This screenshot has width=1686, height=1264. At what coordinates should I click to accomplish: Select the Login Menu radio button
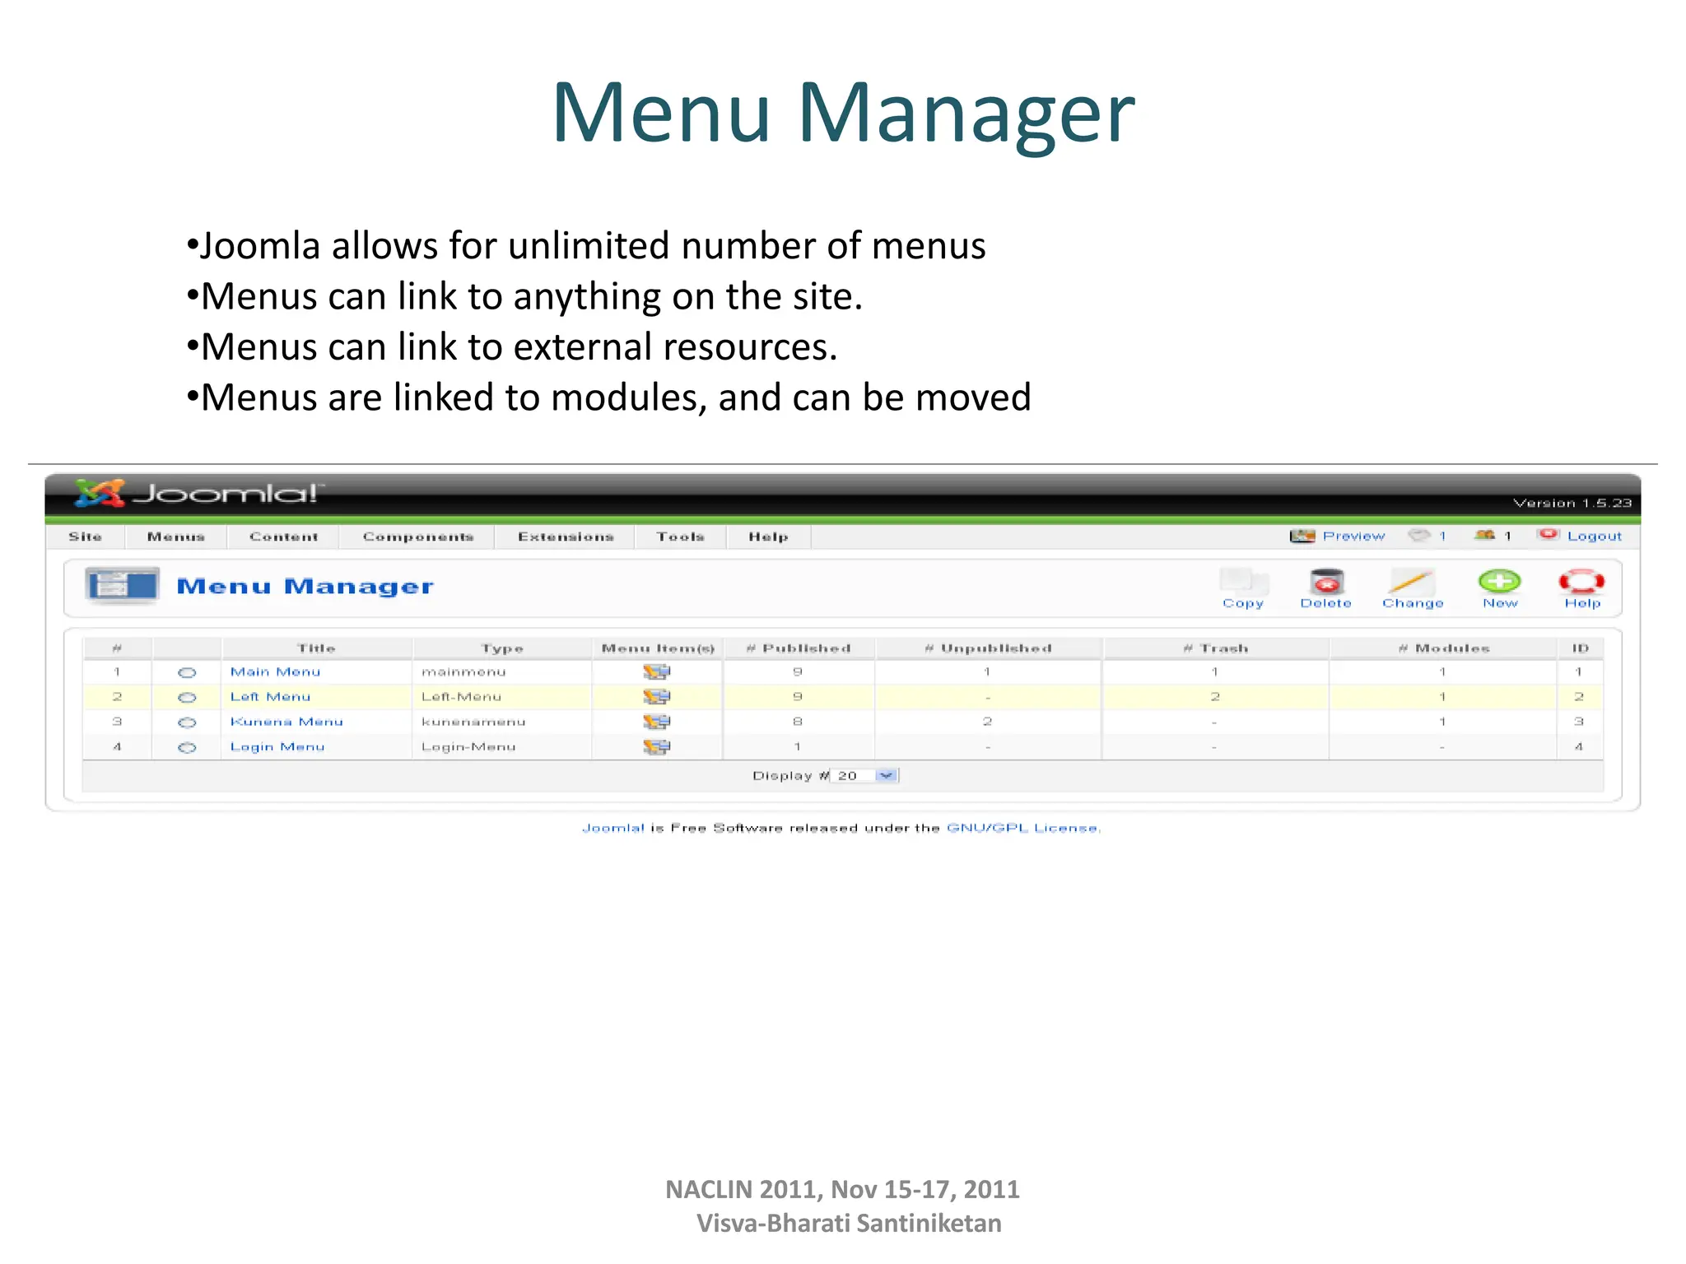[x=187, y=748]
